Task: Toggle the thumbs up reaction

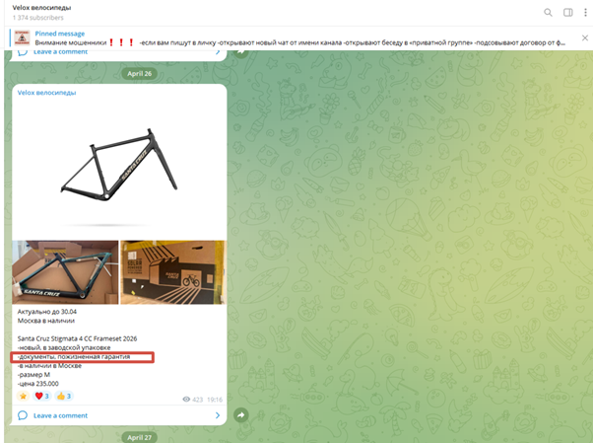Action: pyautogui.click(x=64, y=396)
